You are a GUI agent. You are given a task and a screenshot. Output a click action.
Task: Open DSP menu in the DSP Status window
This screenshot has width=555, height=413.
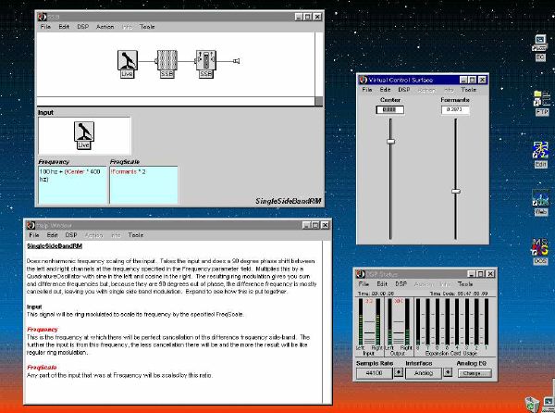[401, 282]
